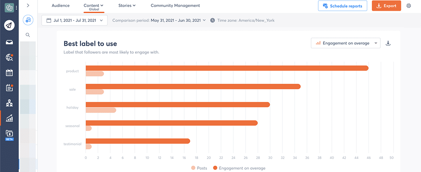
Task: Open the globe search listening icon
Action: click(x=9, y=58)
